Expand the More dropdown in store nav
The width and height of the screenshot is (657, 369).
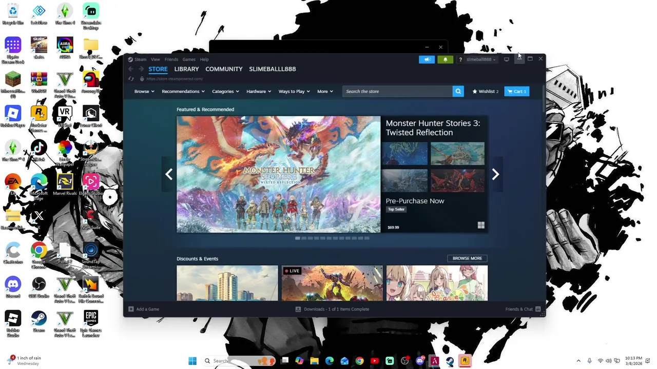325,91
